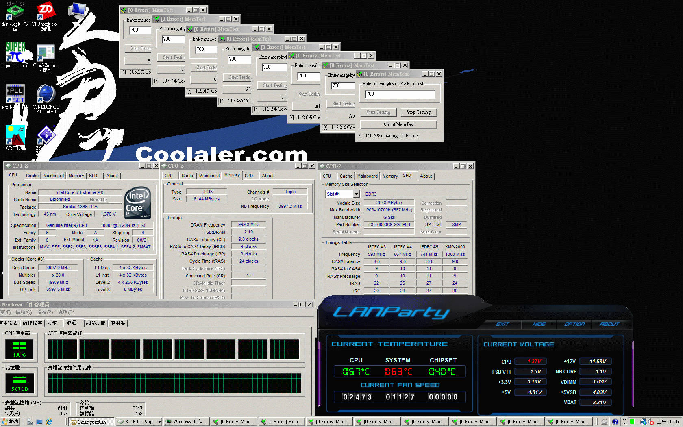The height and width of the screenshot is (427, 683).
Task: Open the 網路功能 tab in Task Manager
Action: point(96,323)
